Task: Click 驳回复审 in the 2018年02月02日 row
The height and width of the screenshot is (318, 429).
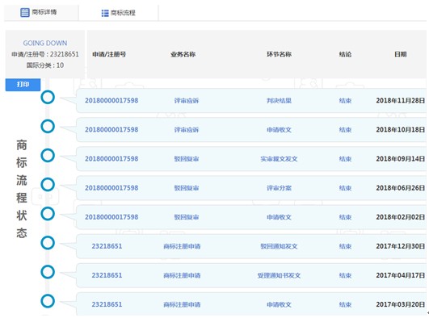Action: (187, 217)
